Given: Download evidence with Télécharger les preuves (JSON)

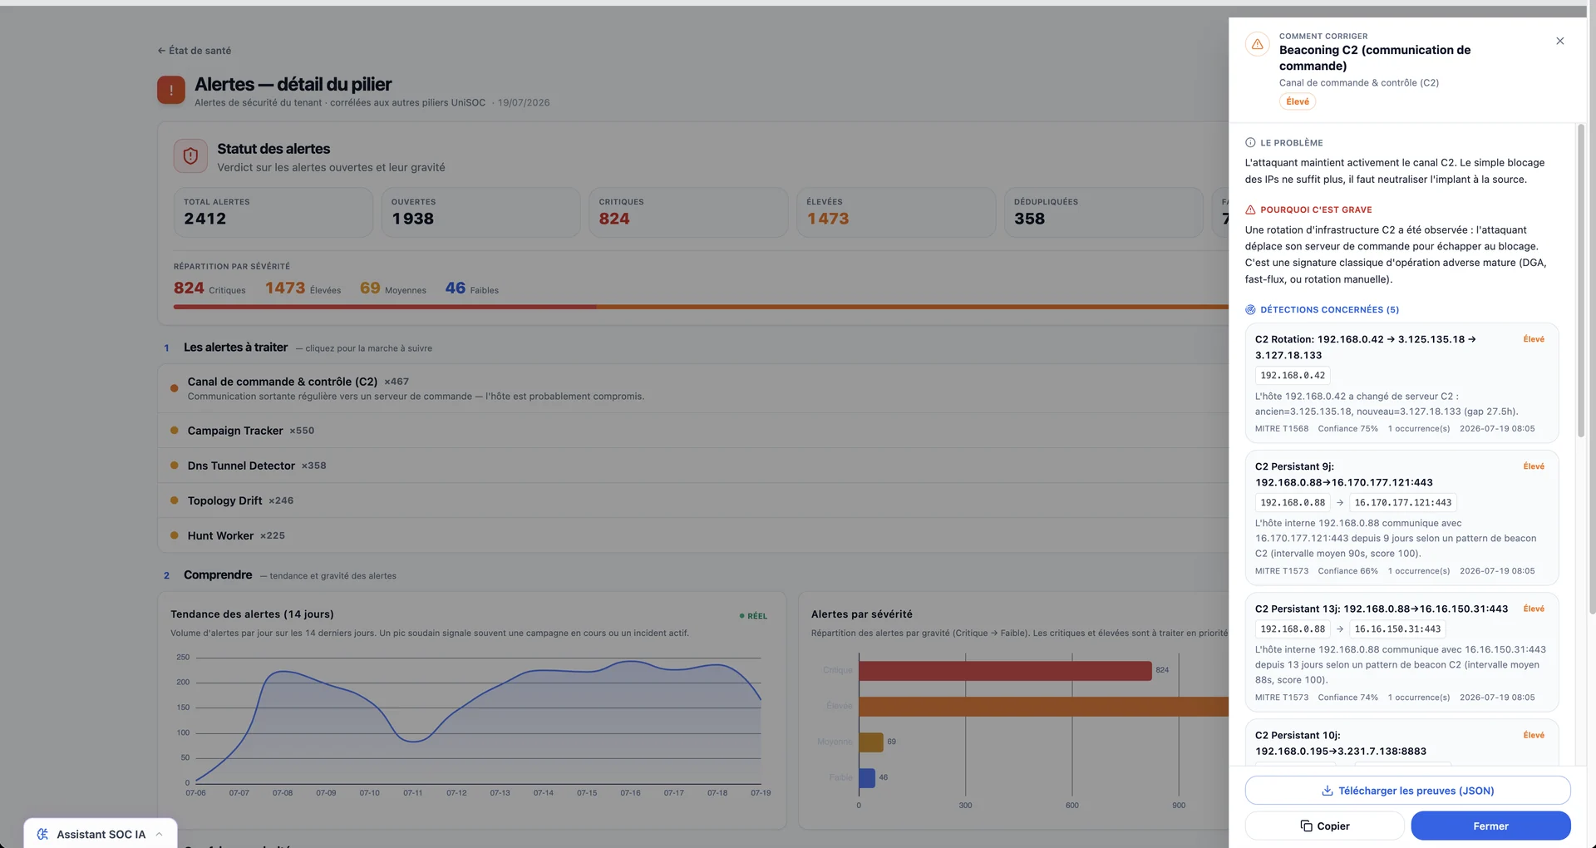Looking at the screenshot, I should [1407, 791].
